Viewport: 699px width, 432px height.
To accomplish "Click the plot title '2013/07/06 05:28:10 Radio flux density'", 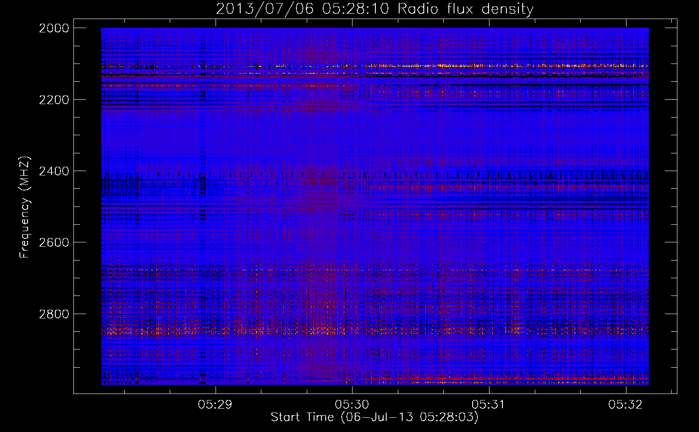I will pyautogui.click(x=375, y=9).
